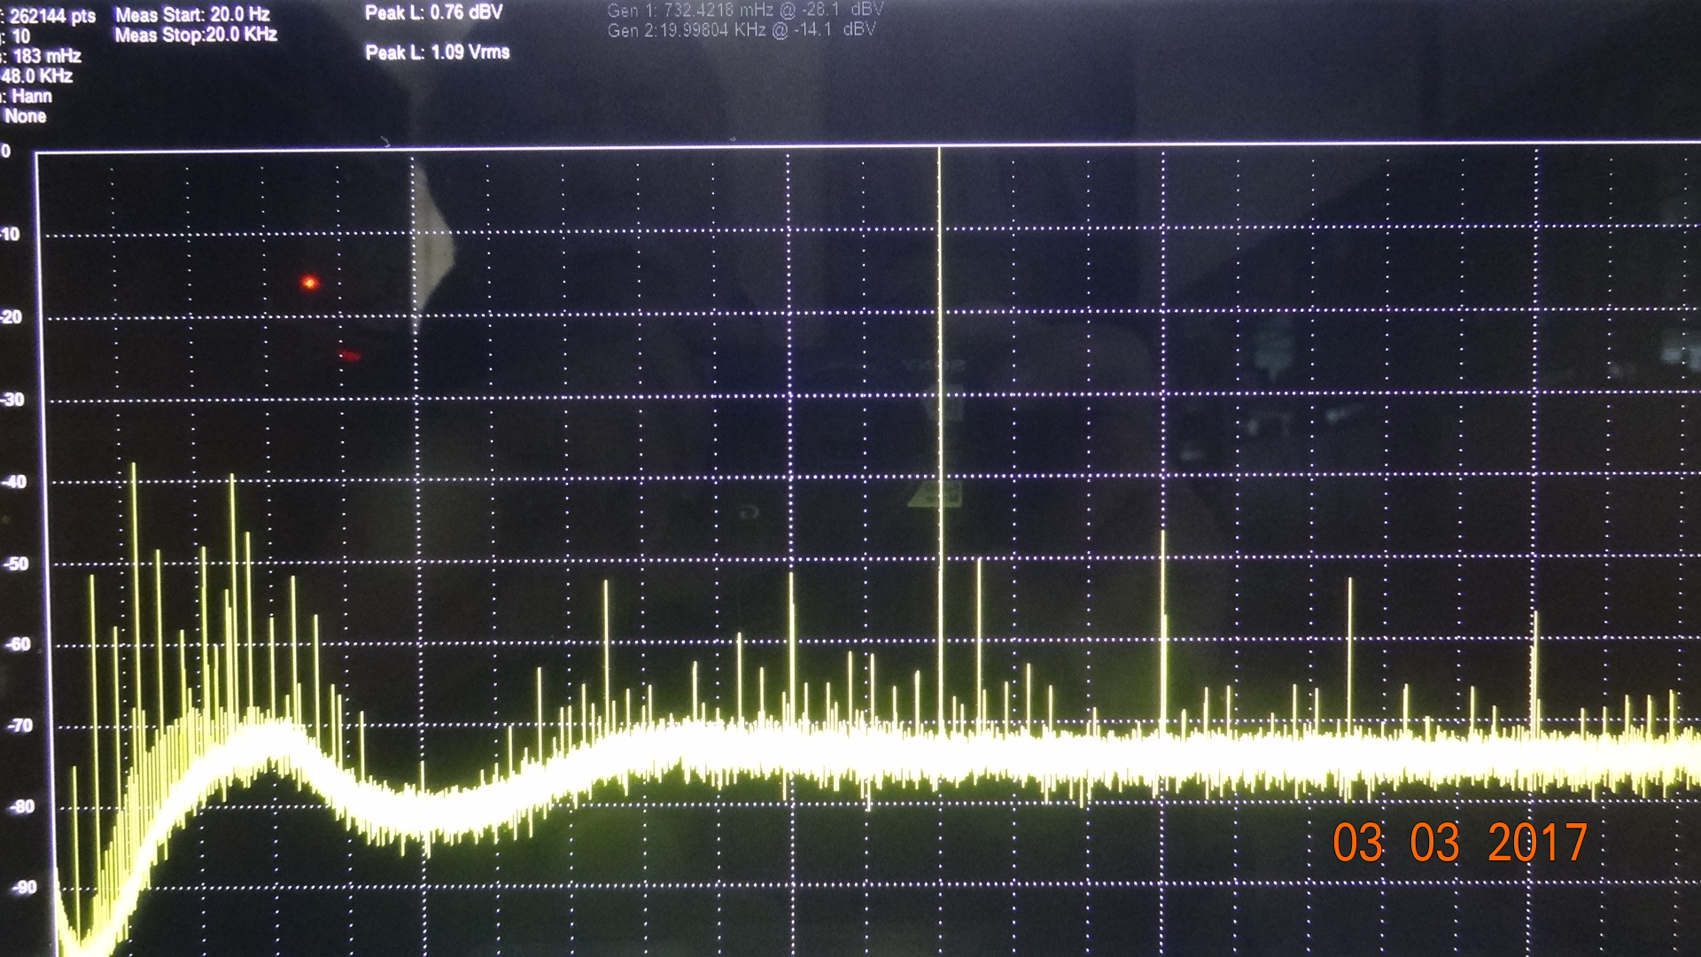Screen dimensions: 1701x957
Task: Select the 48.0 KHz sample rate value
Action: pyautogui.click(x=37, y=76)
